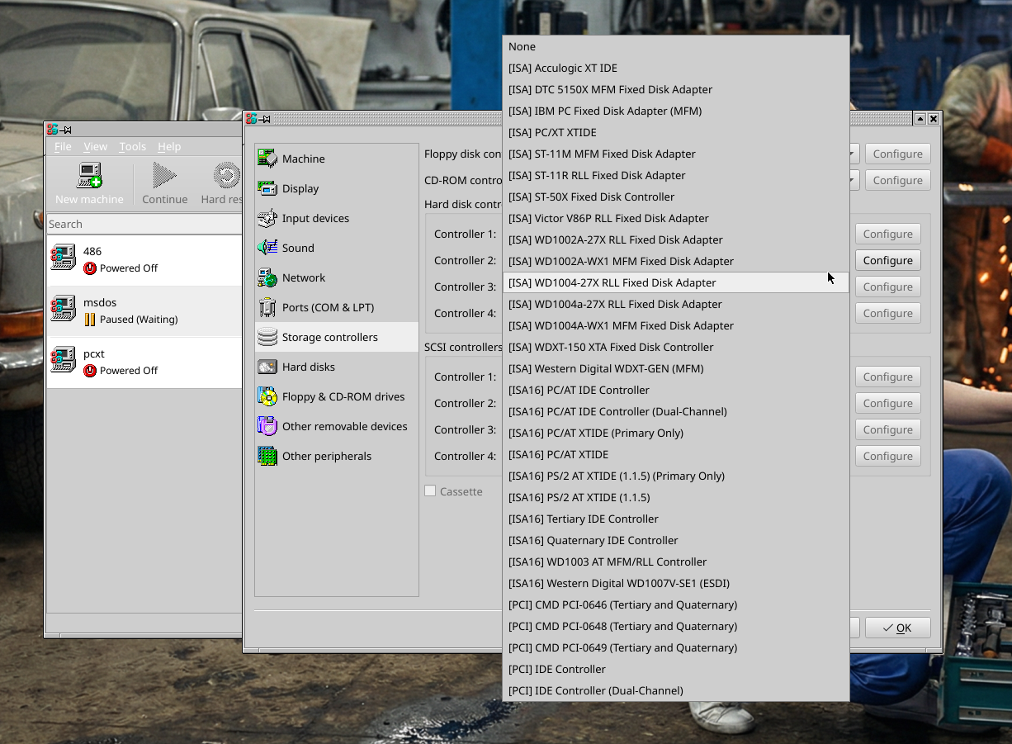The height and width of the screenshot is (744, 1012).
Task: Open the Display settings category icon
Action: (x=267, y=188)
